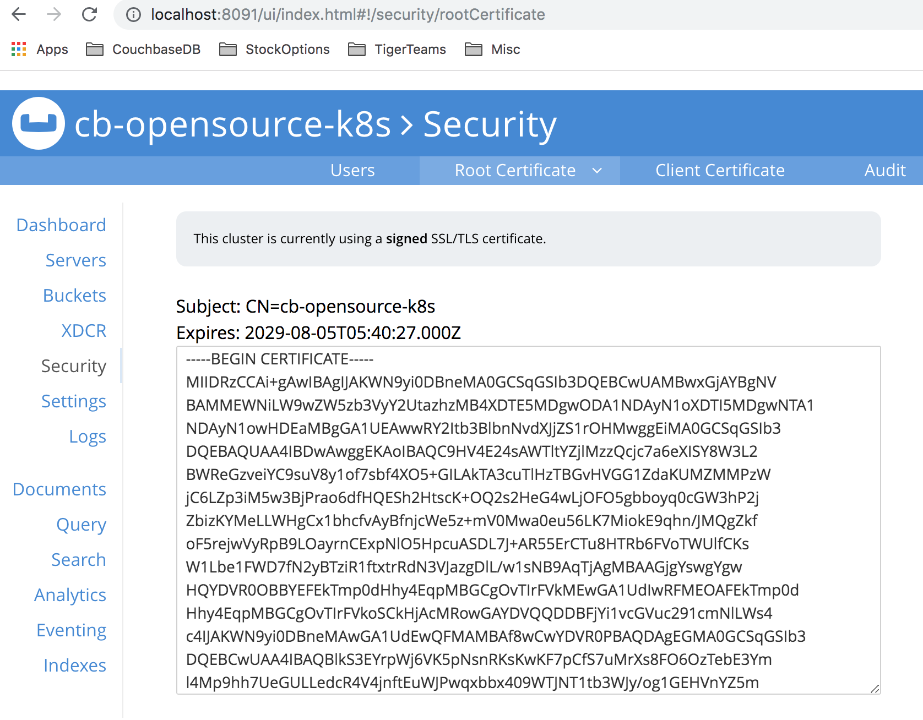Click the cb-opensource-k8s cluster name
The image size is (923, 720).
coord(232,124)
